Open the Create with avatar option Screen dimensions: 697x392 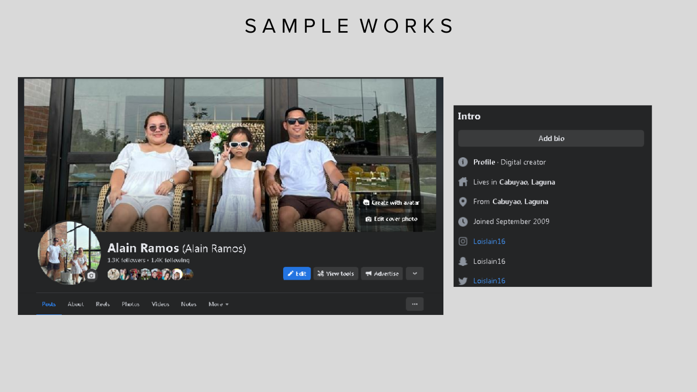click(391, 203)
